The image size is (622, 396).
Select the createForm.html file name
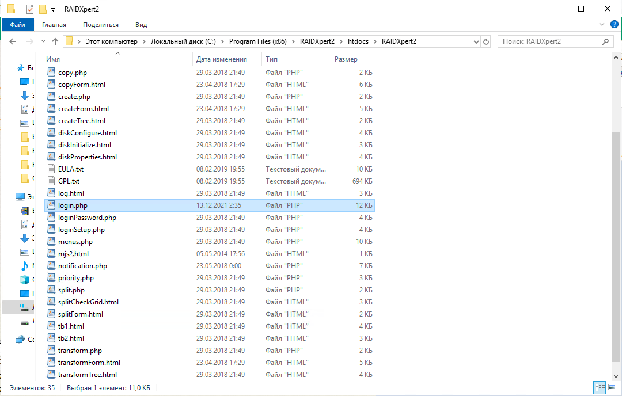[84, 109]
